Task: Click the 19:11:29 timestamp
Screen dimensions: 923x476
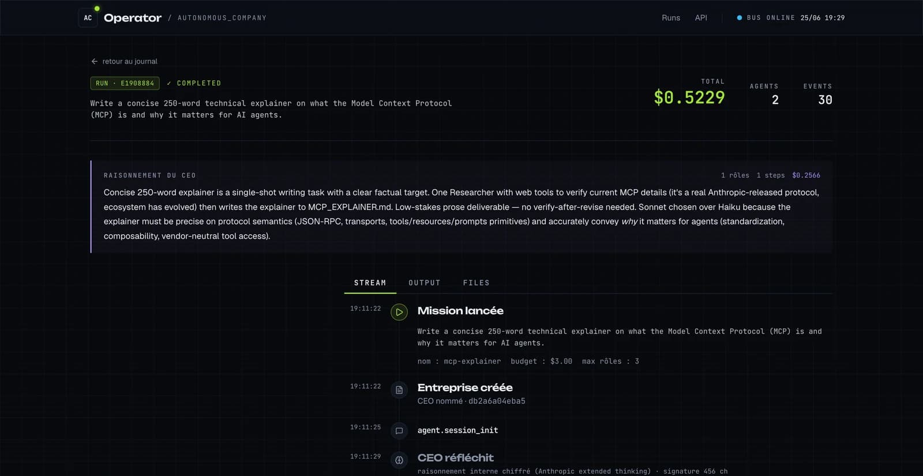Action: coord(366,457)
